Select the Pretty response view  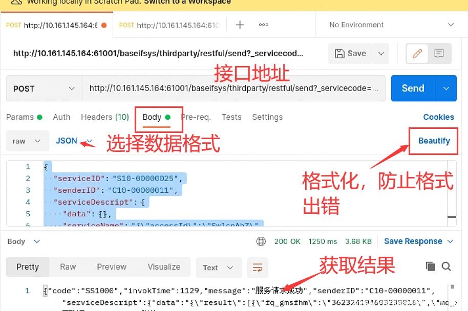click(28, 266)
